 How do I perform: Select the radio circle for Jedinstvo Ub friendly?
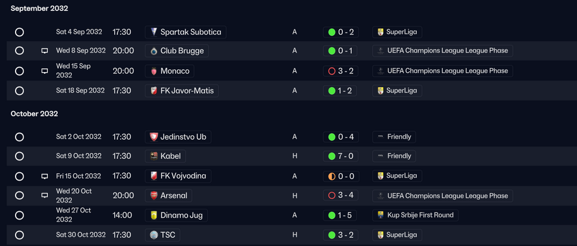point(20,137)
